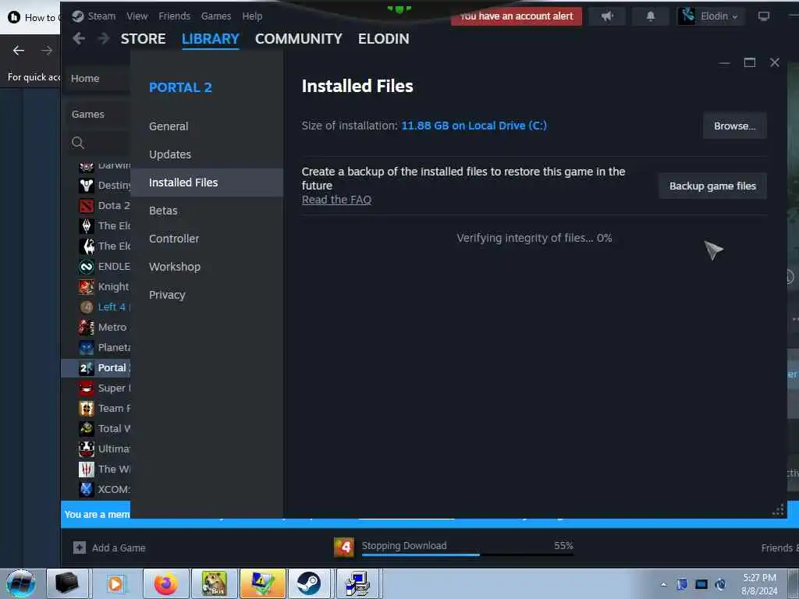Open the Help menu
Viewport: 799px width, 599px height.
tap(252, 16)
